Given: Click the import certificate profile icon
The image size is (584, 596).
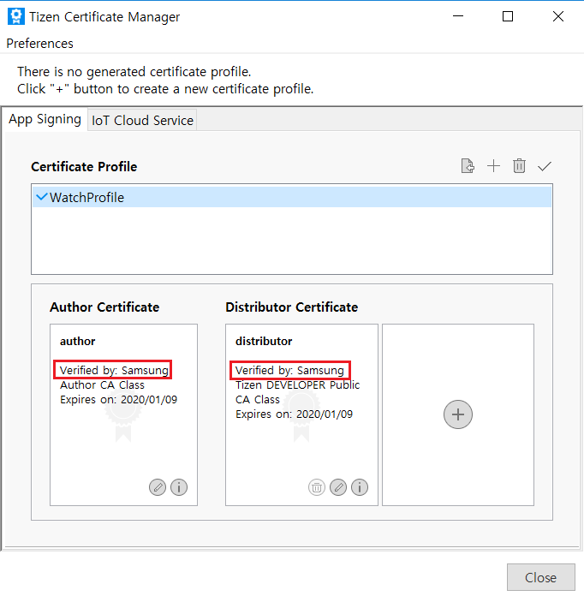Looking at the screenshot, I should point(468,166).
